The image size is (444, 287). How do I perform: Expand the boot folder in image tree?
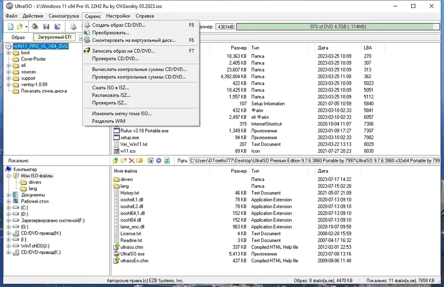tap(8, 53)
